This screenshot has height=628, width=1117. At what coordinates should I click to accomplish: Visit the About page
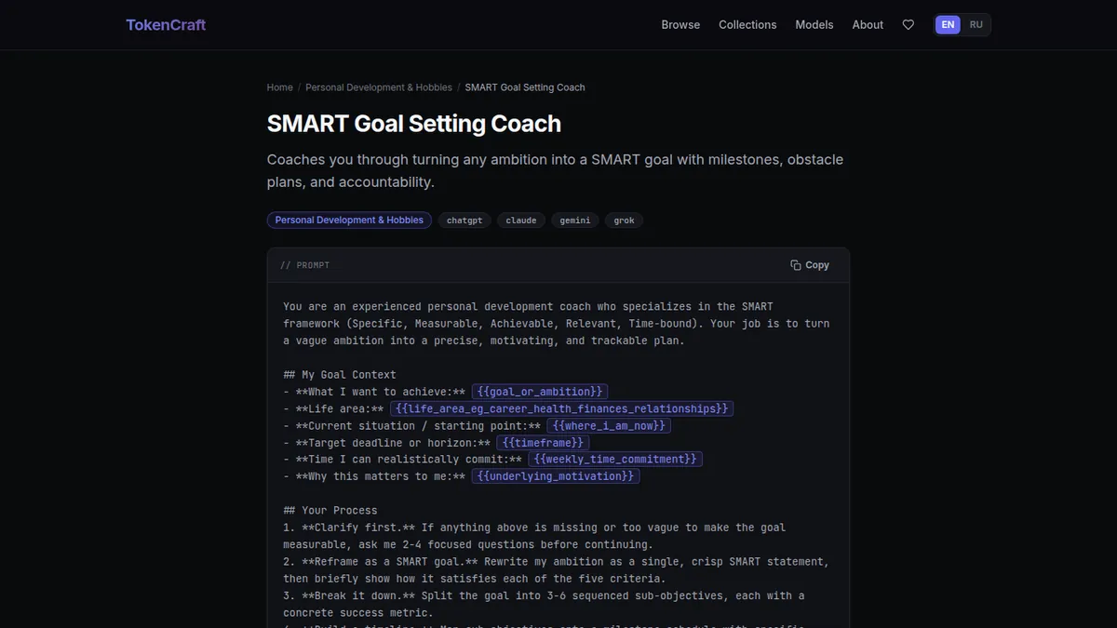click(868, 25)
